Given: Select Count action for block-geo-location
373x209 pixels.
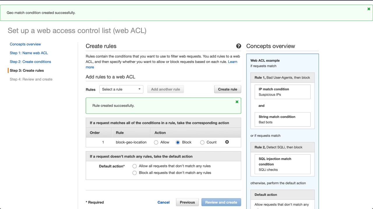Looking at the screenshot, I should (x=202, y=142).
